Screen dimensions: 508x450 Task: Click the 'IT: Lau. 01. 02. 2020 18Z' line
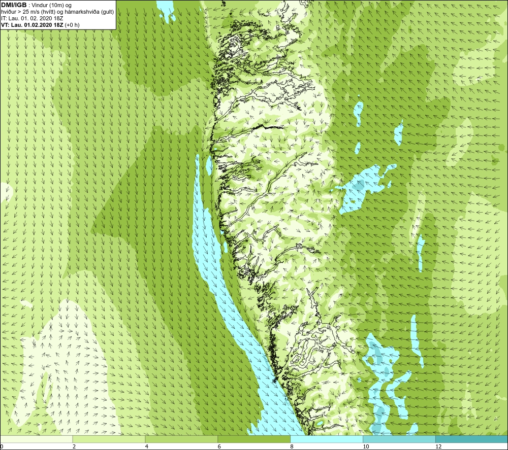tap(31, 18)
